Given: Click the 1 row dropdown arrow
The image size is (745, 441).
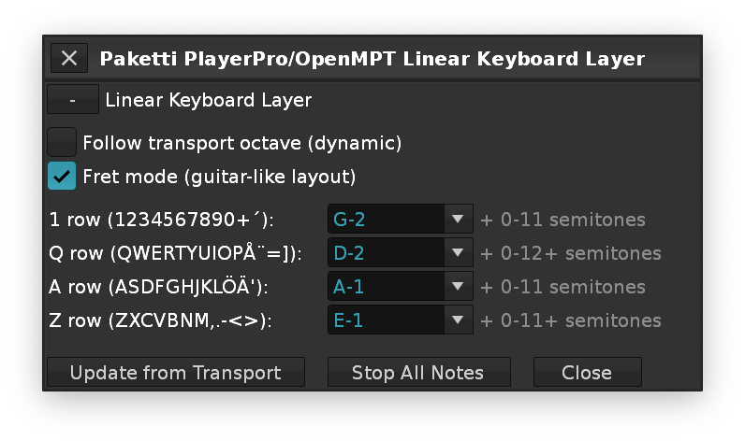Looking at the screenshot, I should pos(457,220).
